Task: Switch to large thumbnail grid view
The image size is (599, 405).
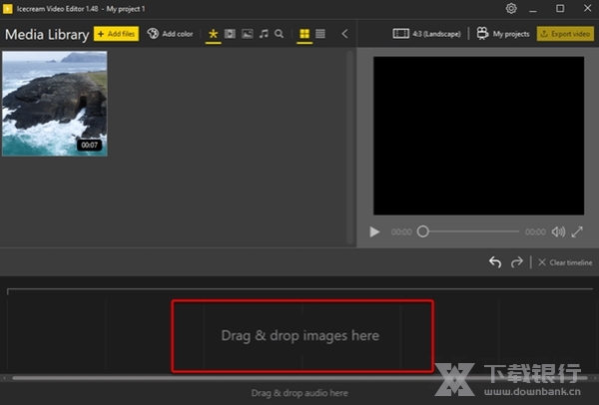Action: pyautogui.click(x=304, y=34)
